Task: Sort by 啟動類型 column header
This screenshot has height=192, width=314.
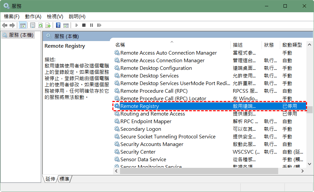Action: pos(292,45)
